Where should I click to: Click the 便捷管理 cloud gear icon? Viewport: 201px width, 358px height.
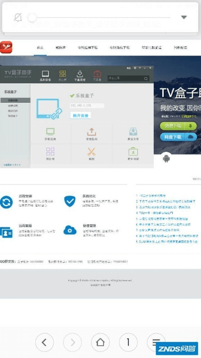(70, 230)
